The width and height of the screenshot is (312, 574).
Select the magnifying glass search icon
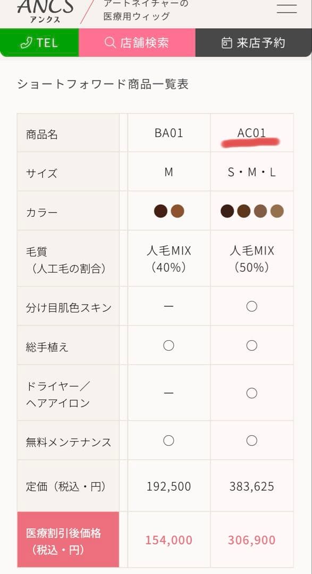109,43
